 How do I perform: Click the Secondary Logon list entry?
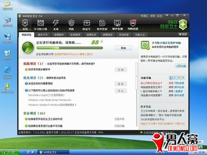[46, 95]
